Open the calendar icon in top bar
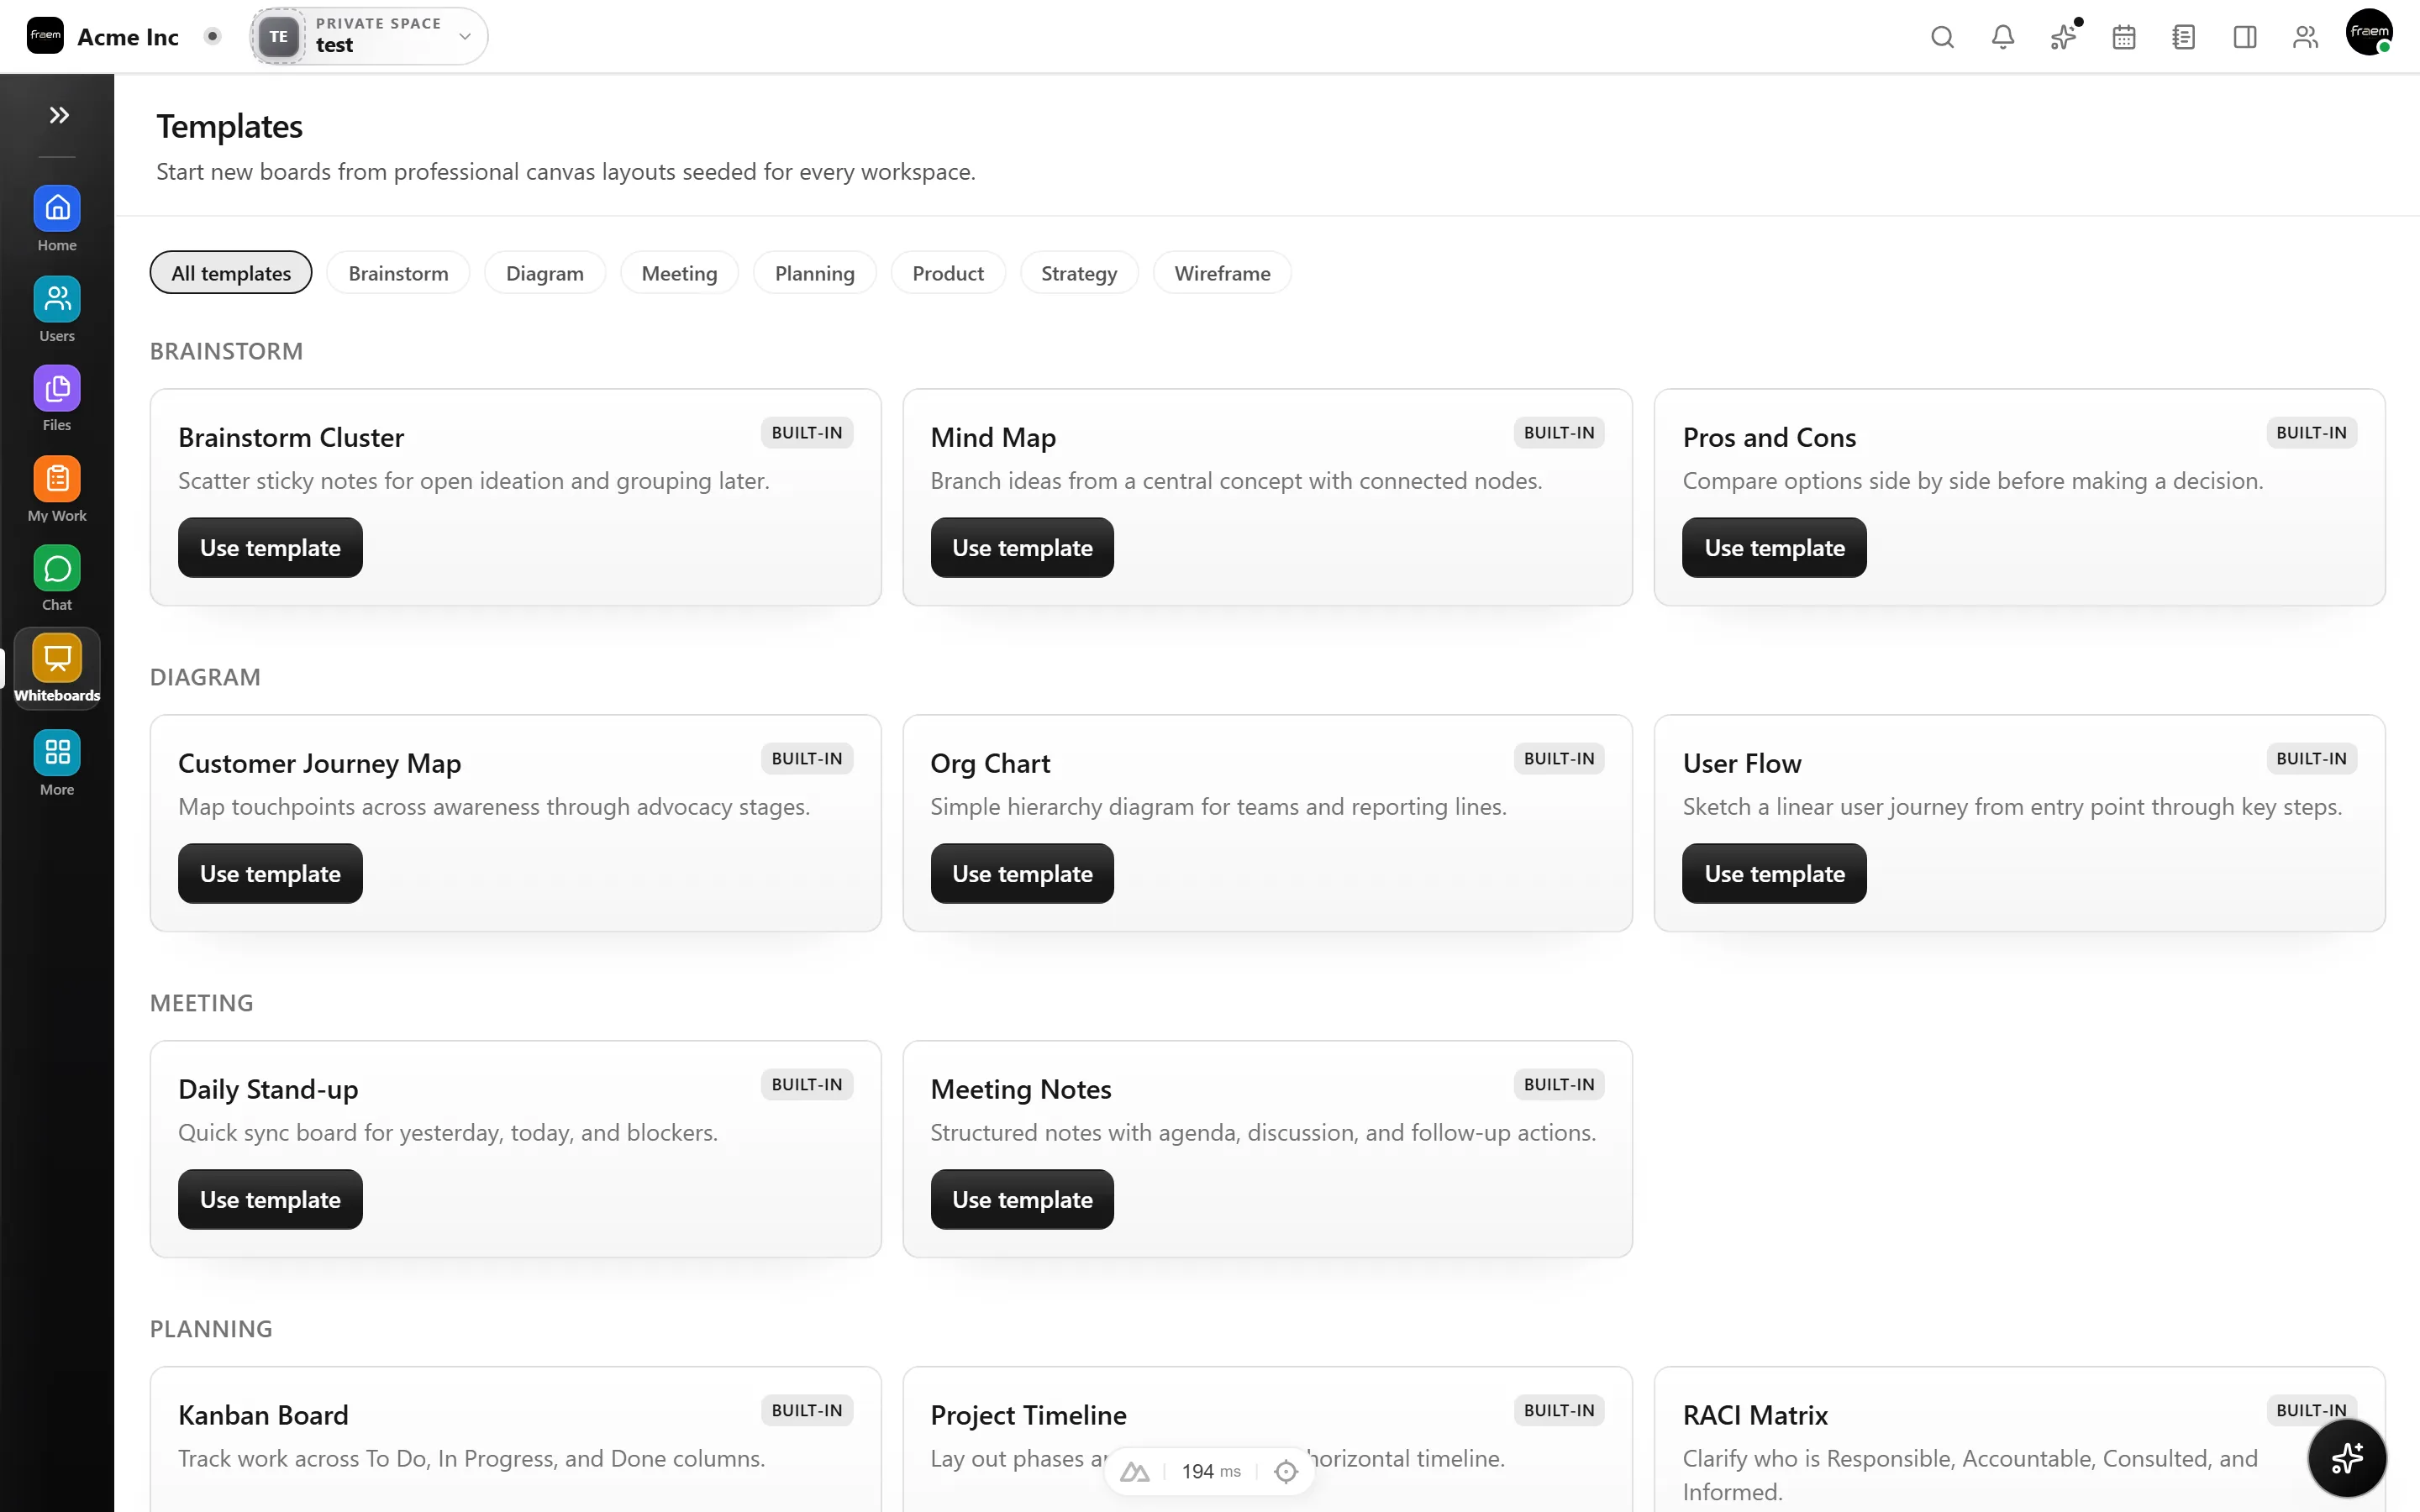 point(2124,37)
